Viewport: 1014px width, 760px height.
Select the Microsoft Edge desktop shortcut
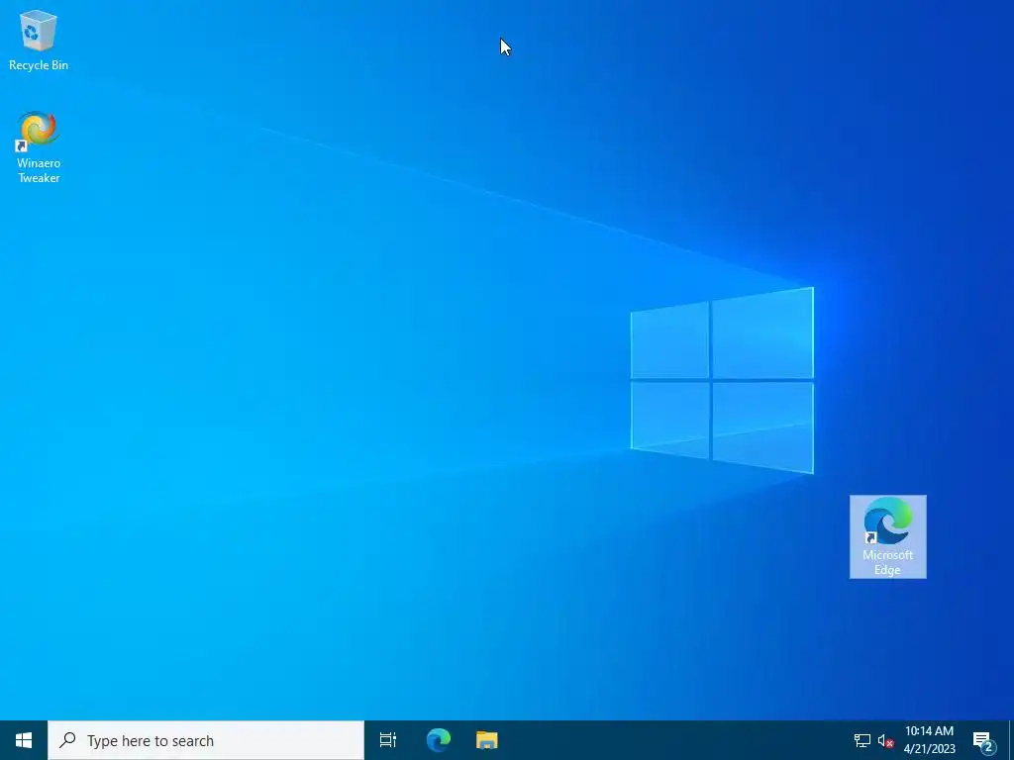coord(887,536)
